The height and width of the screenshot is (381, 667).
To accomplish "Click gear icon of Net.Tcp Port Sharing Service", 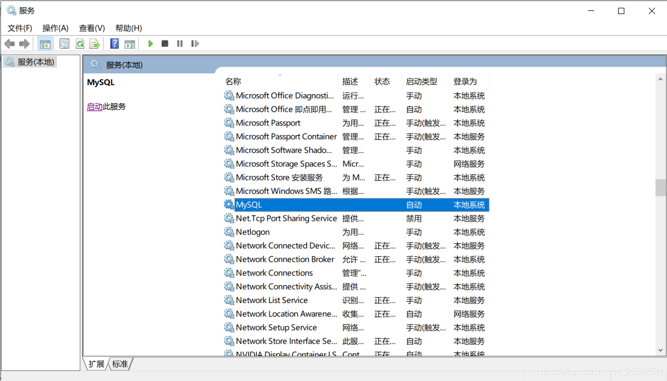I will [x=229, y=218].
